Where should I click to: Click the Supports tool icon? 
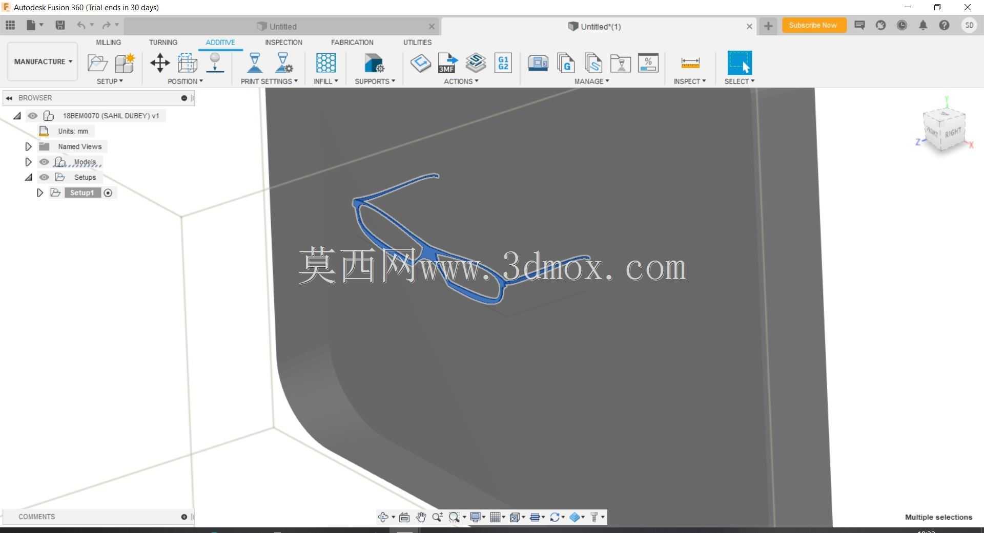(x=374, y=63)
